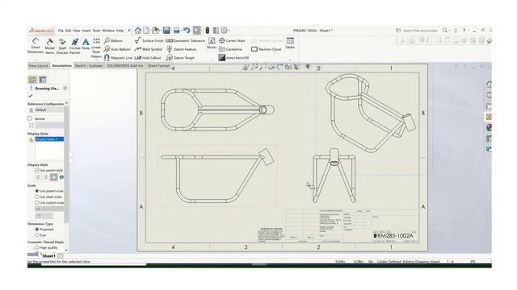Image resolution: width=517 pixels, height=290 pixels.
Task: Switch to the Evaluate tab
Action: coord(95,66)
